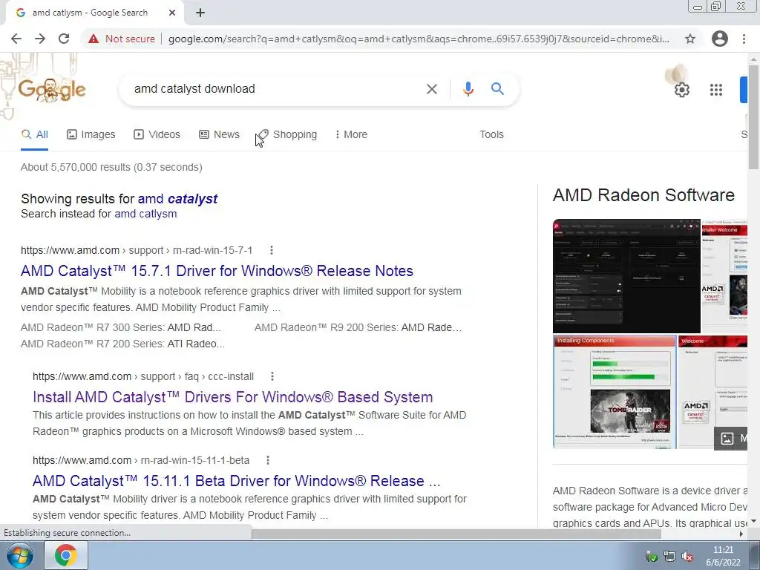This screenshot has width=760, height=570.
Task: Click the horizontal scrollbar right arrow
Action: [x=741, y=534]
